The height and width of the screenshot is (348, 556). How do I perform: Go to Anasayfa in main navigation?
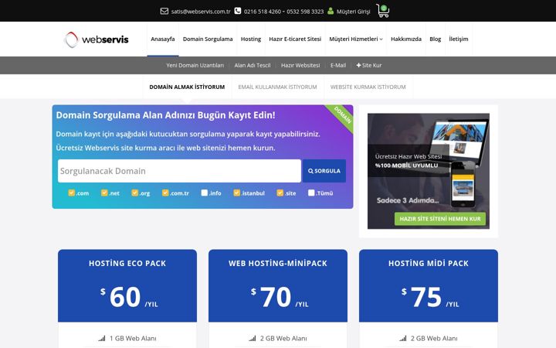click(x=163, y=39)
